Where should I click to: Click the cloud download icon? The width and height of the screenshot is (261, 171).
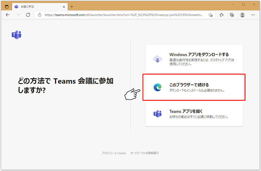(x=157, y=59)
